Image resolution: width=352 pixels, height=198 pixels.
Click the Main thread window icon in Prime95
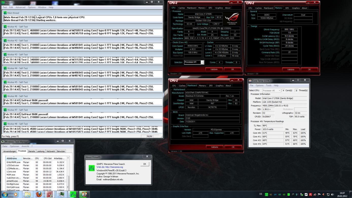(5, 13)
